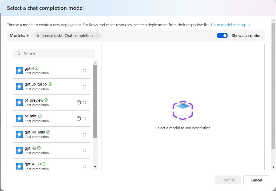This screenshot has height=191, width=276.
Task: Click the Models: 9 count label
Action: (x=19, y=35)
